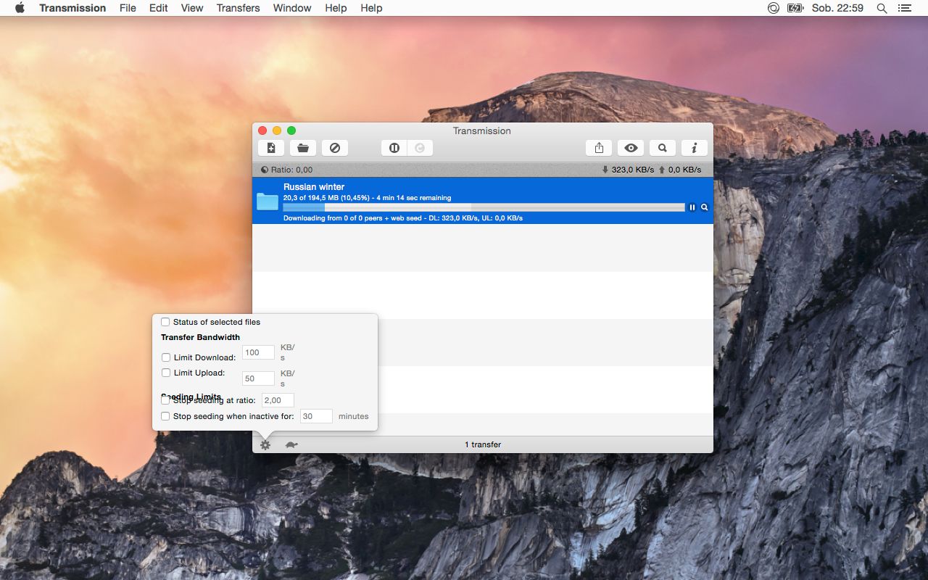928x580 pixels.
Task: Click the Share toolbar icon
Action: tap(599, 148)
